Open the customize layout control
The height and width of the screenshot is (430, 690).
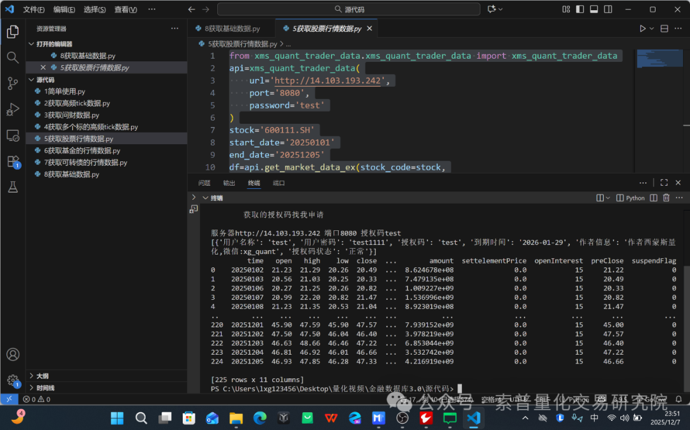[566, 9]
